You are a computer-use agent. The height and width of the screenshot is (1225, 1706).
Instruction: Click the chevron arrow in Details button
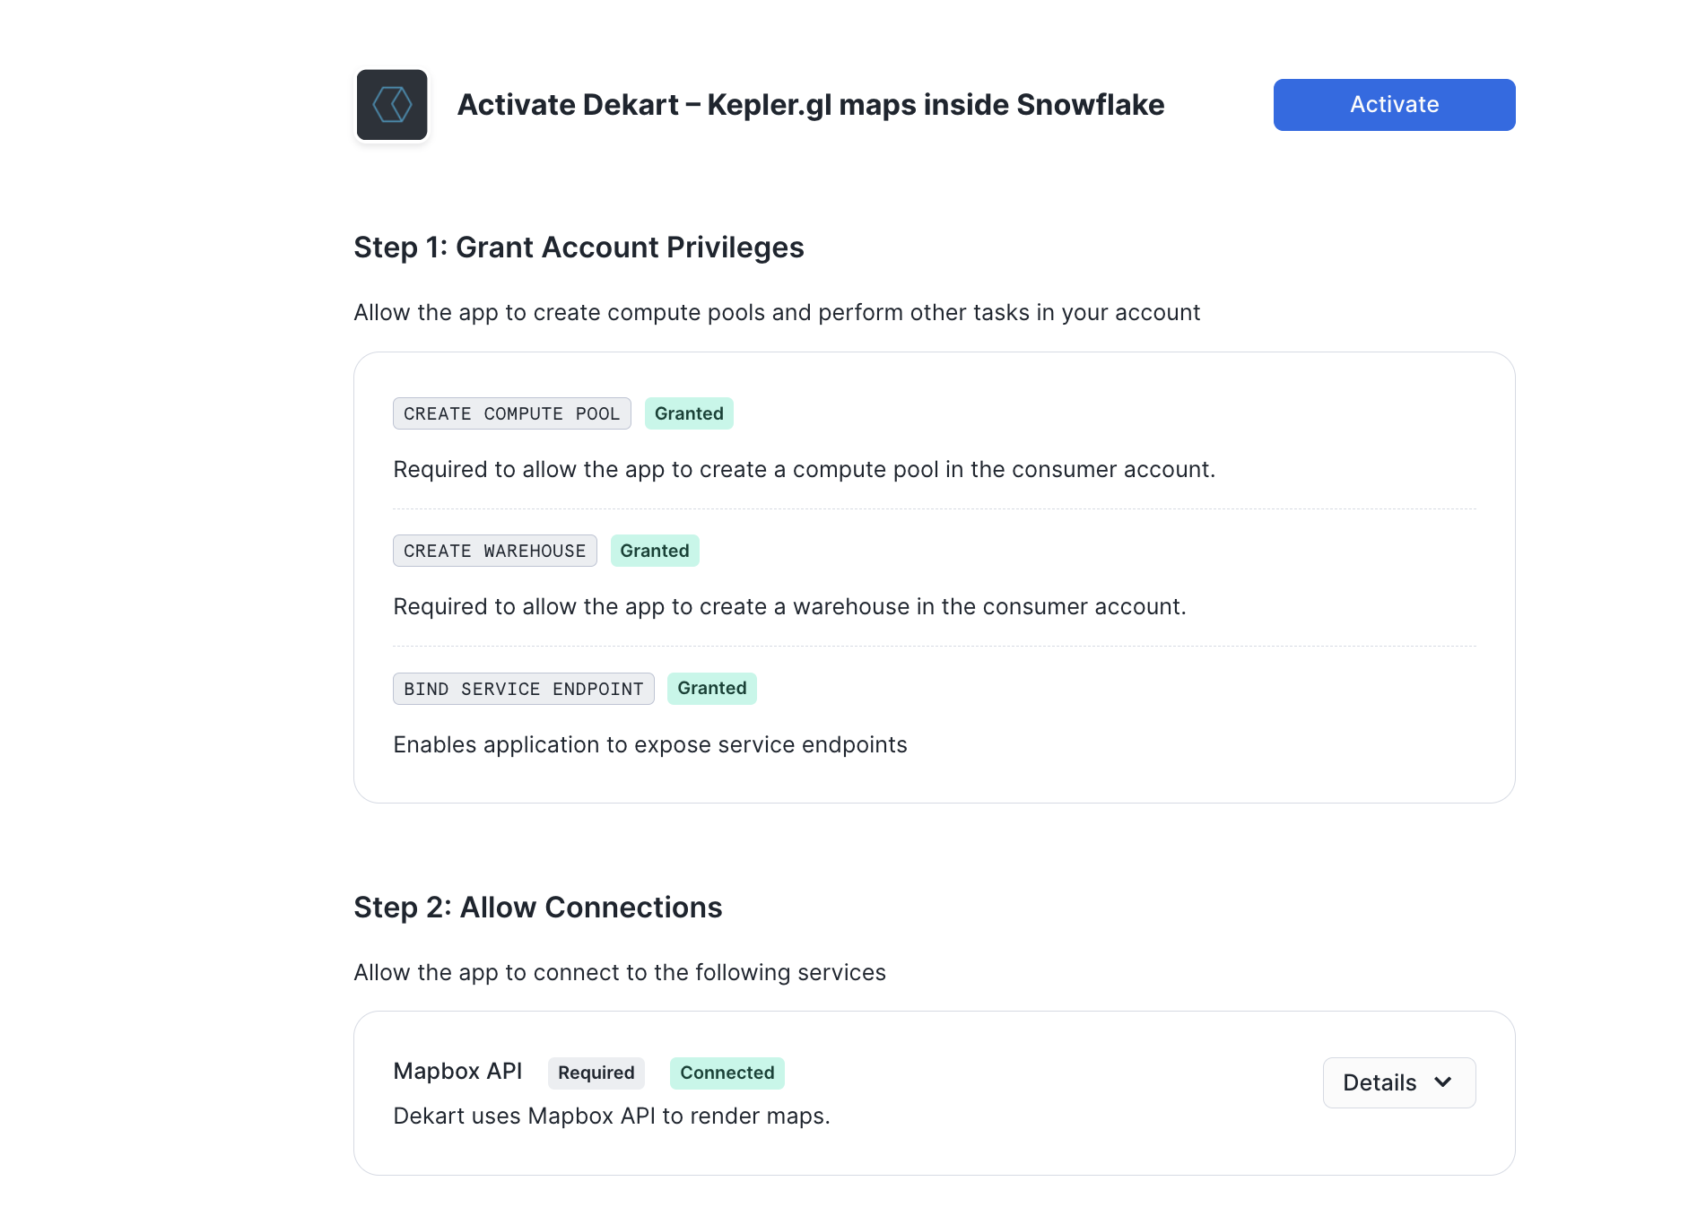[x=1443, y=1082]
